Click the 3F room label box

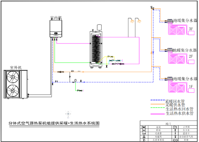(x=191, y=33)
